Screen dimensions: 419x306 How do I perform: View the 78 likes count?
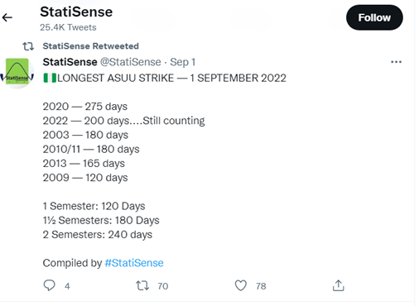pos(261,286)
